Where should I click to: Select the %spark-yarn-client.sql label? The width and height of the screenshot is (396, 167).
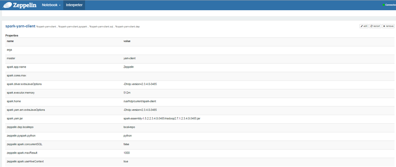coord(101,27)
